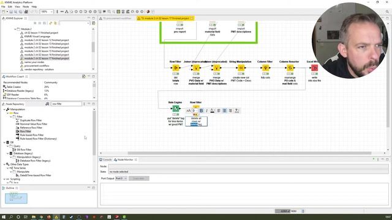Click SDF Reader in Workflow Coach
Image resolution: width=392 pixels, height=220 pixels.
pyautogui.click(x=13, y=95)
